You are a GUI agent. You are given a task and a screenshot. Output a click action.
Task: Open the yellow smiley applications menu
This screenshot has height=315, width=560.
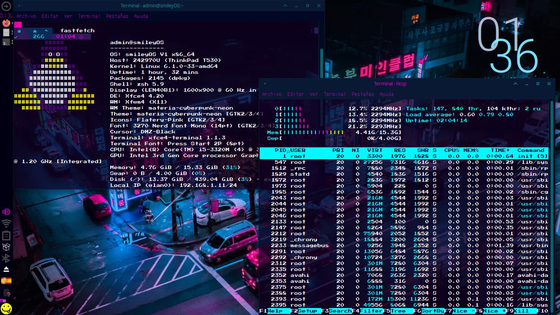click(6, 309)
